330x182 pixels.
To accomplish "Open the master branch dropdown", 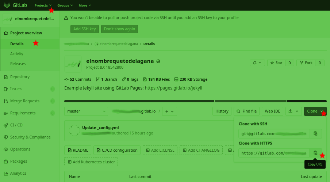I will tap(86, 111).
